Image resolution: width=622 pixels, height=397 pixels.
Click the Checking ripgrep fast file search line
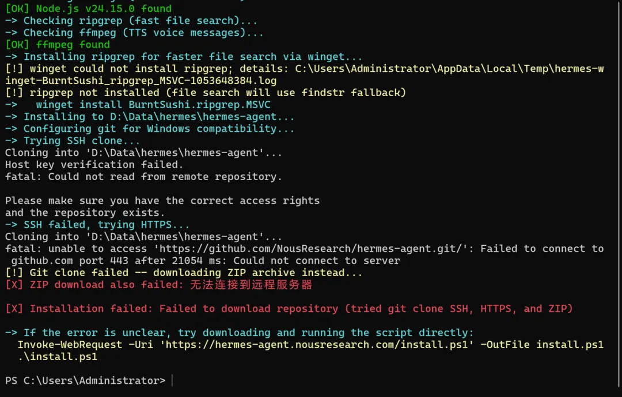coord(131,21)
